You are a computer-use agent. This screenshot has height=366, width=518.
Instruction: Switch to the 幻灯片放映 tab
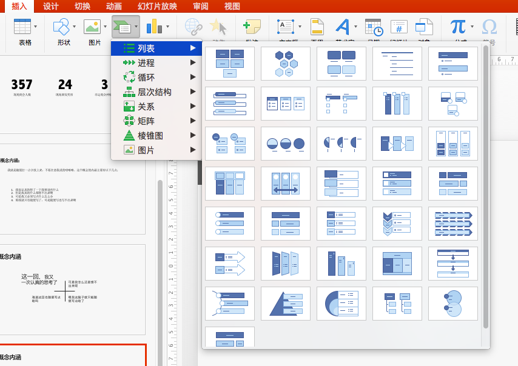point(157,6)
